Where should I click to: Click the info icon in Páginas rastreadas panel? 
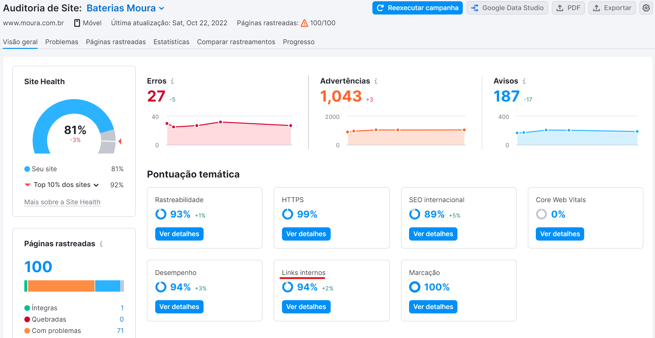[101, 243]
